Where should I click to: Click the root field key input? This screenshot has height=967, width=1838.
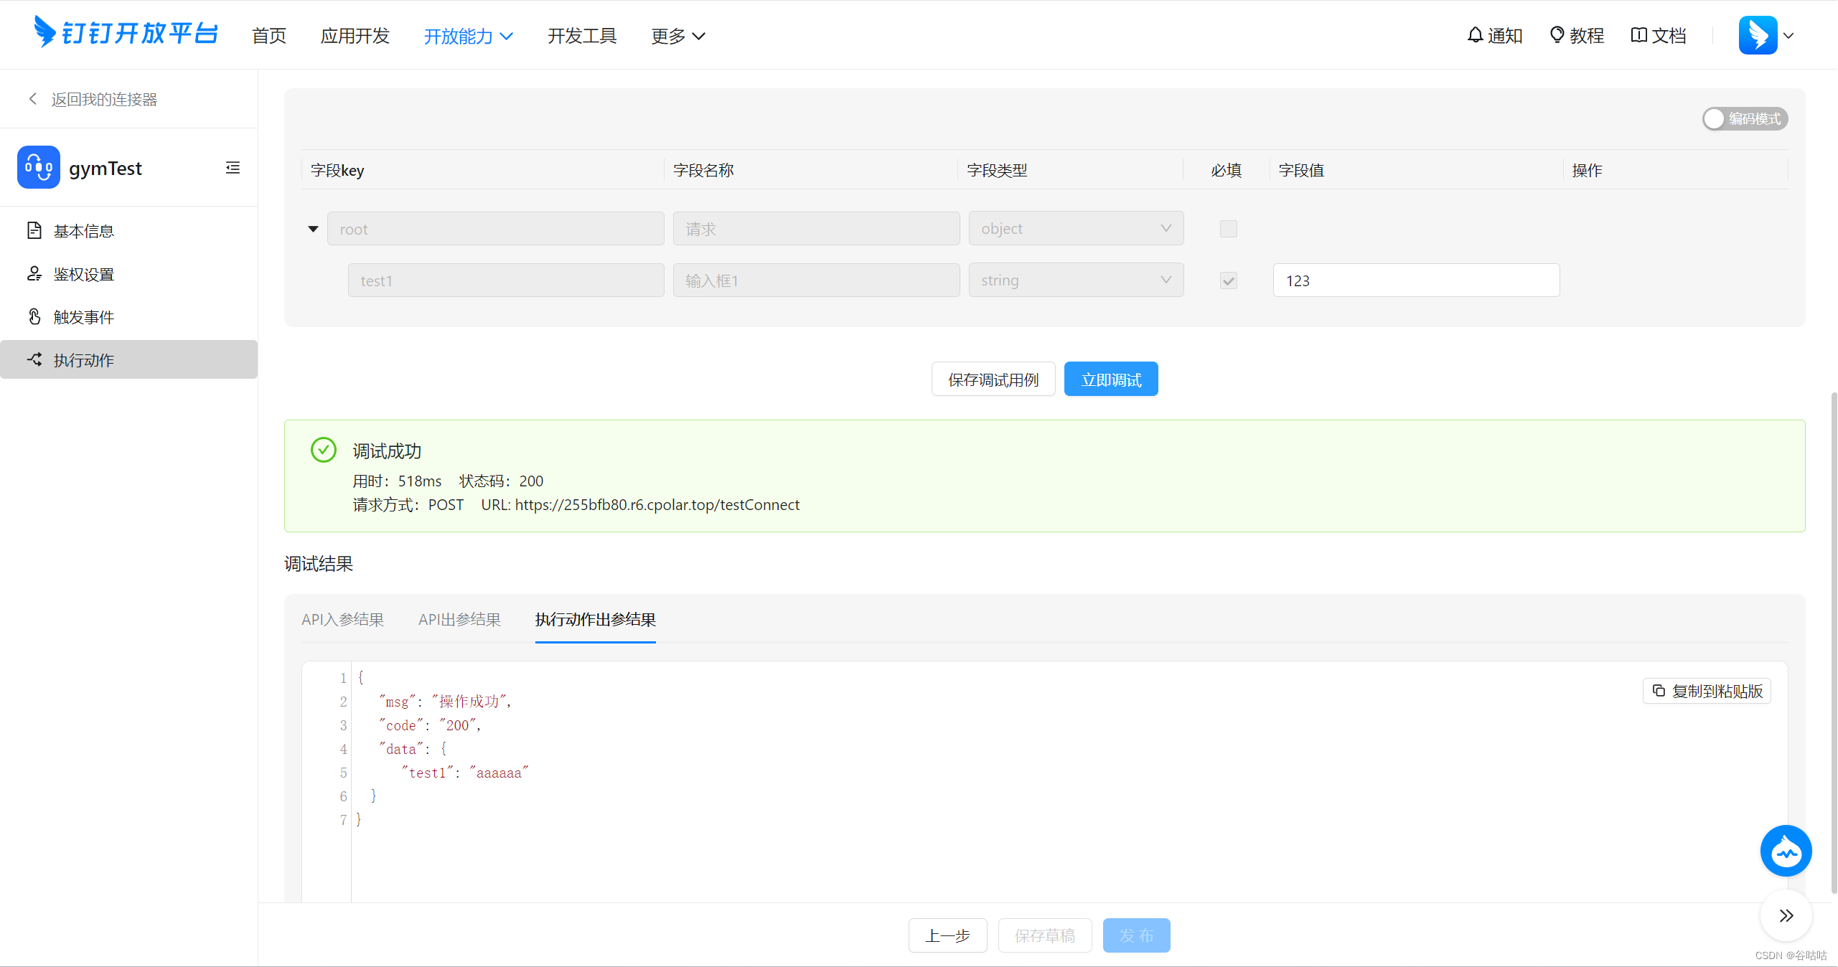click(495, 229)
